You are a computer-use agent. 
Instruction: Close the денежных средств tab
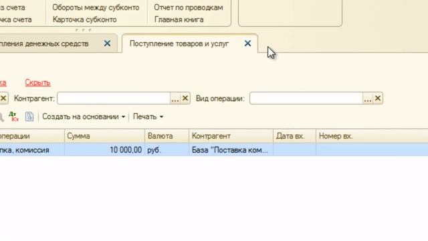107,43
